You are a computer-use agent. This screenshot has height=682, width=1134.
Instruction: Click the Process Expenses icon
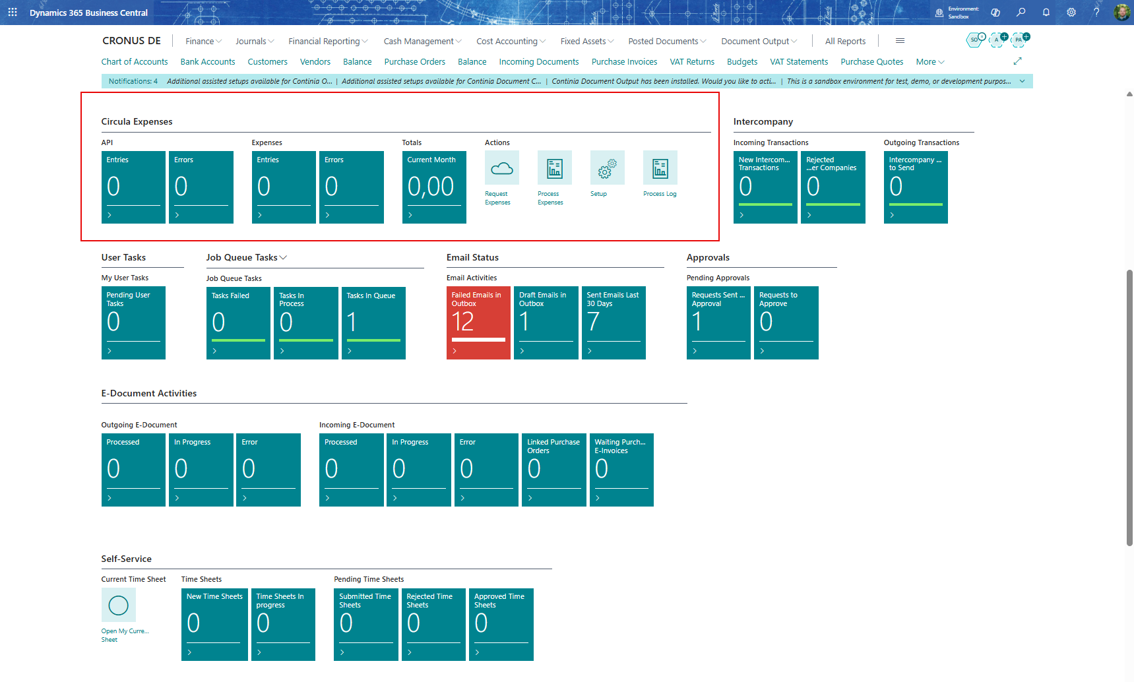pyautogui.click(x=555, y=168)
